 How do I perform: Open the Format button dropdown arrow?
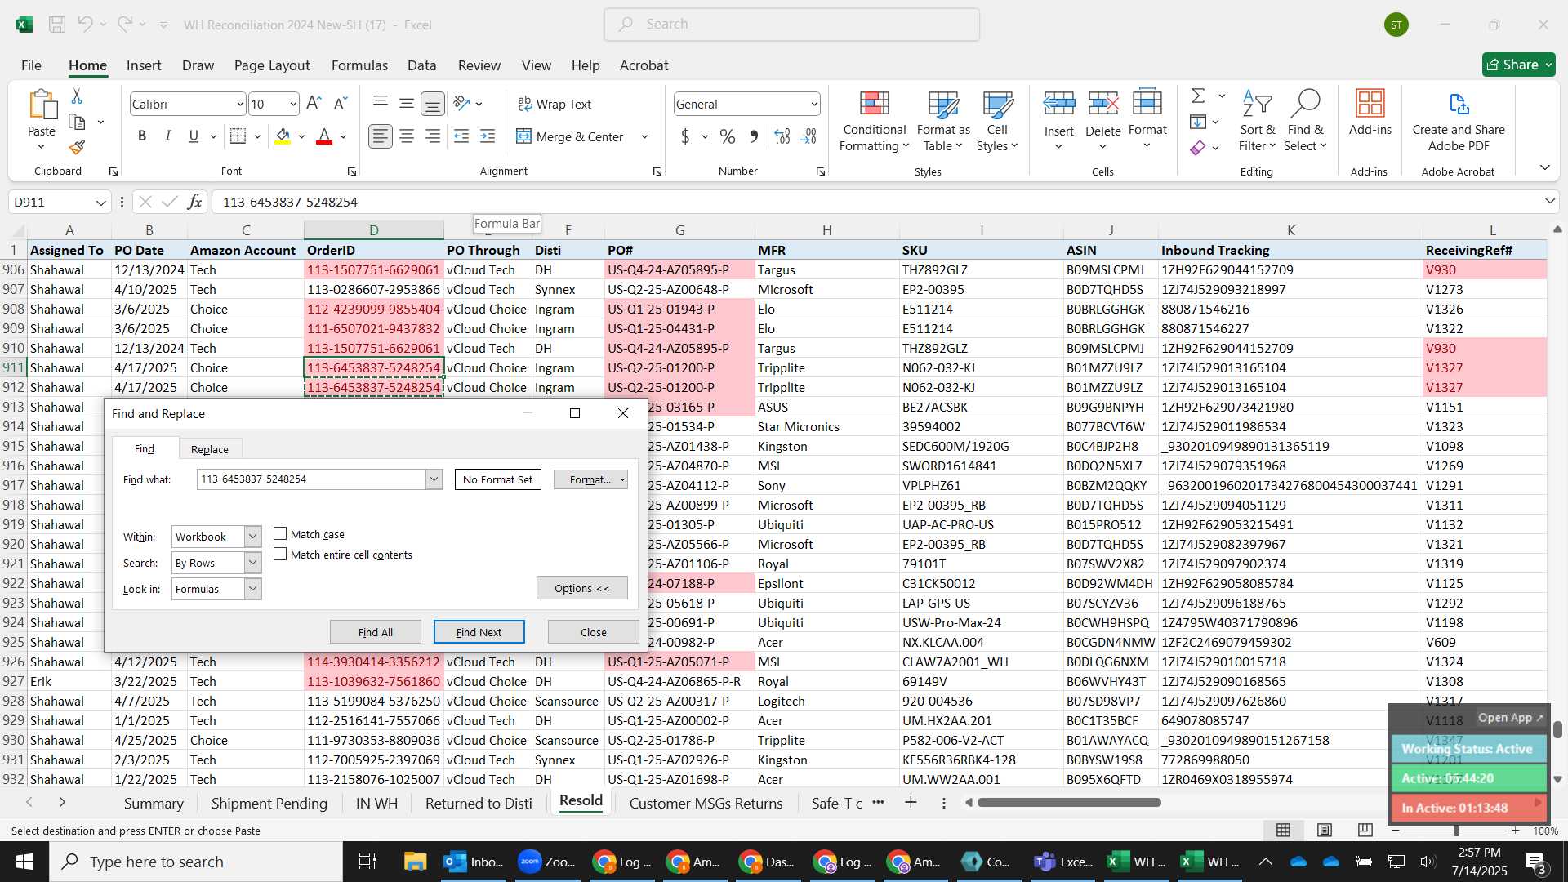click(623, 479)
